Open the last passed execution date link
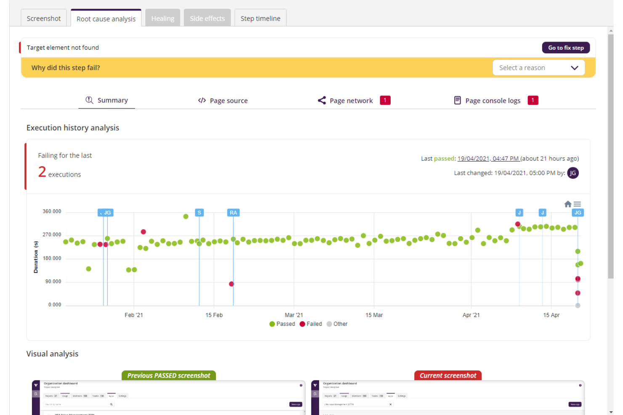 pyautogui.click(x=487, y=159)
